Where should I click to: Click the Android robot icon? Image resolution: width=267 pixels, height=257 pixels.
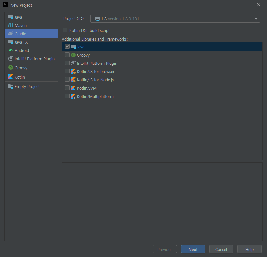(x=11, y=50)
